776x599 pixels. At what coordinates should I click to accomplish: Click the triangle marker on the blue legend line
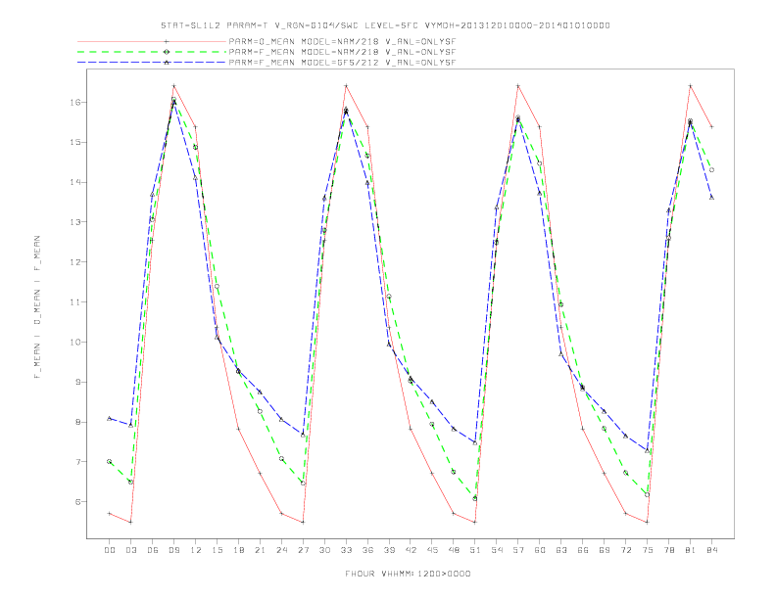(167, 63)
